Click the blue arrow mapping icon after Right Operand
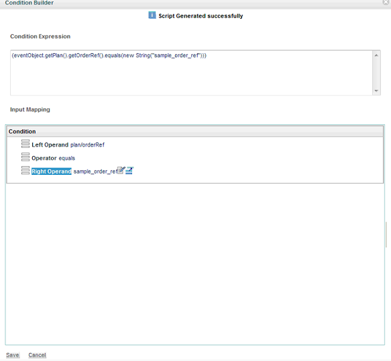 [129, 170]
